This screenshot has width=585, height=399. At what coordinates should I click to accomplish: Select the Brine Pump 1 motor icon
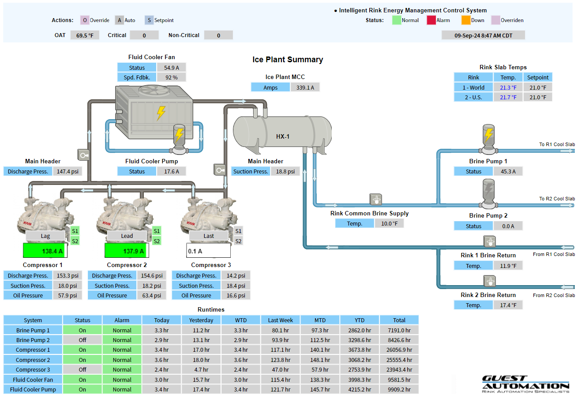(488, 138)
